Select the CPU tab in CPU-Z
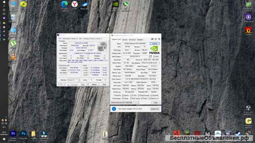 60,39
